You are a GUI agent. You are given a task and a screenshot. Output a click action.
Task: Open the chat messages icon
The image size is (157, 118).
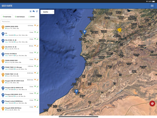(34, 11)
